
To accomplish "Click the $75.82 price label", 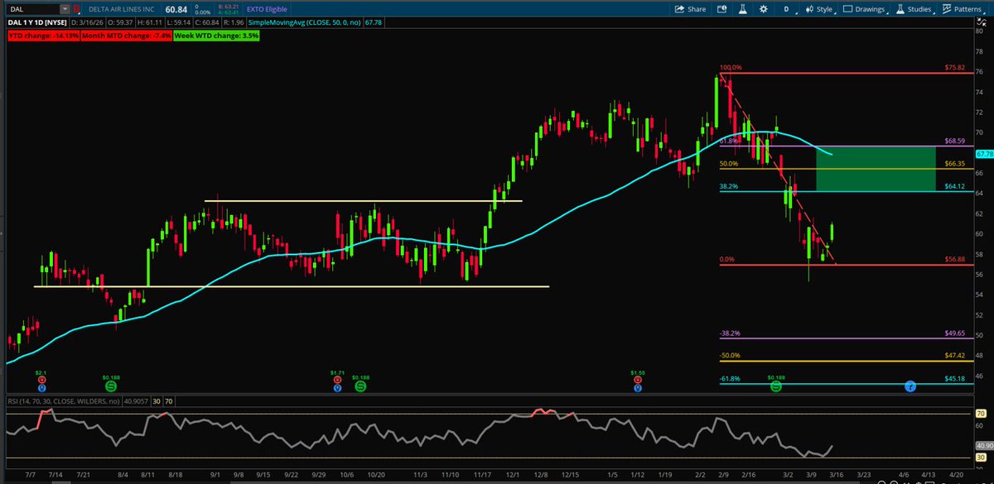I will [956, 67].
